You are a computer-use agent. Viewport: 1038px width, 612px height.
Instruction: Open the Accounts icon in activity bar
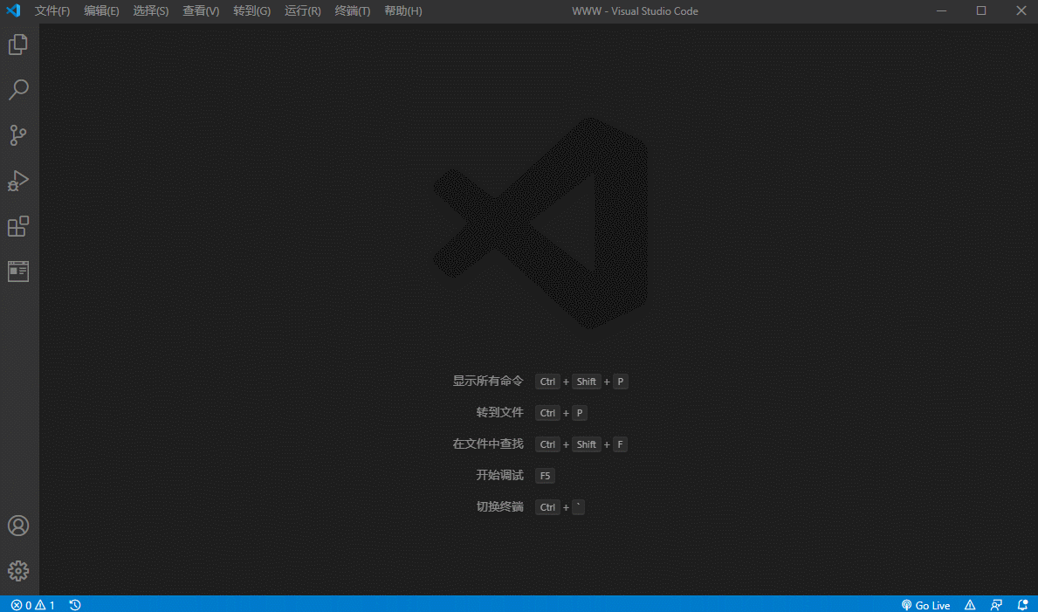click(18, 526)
